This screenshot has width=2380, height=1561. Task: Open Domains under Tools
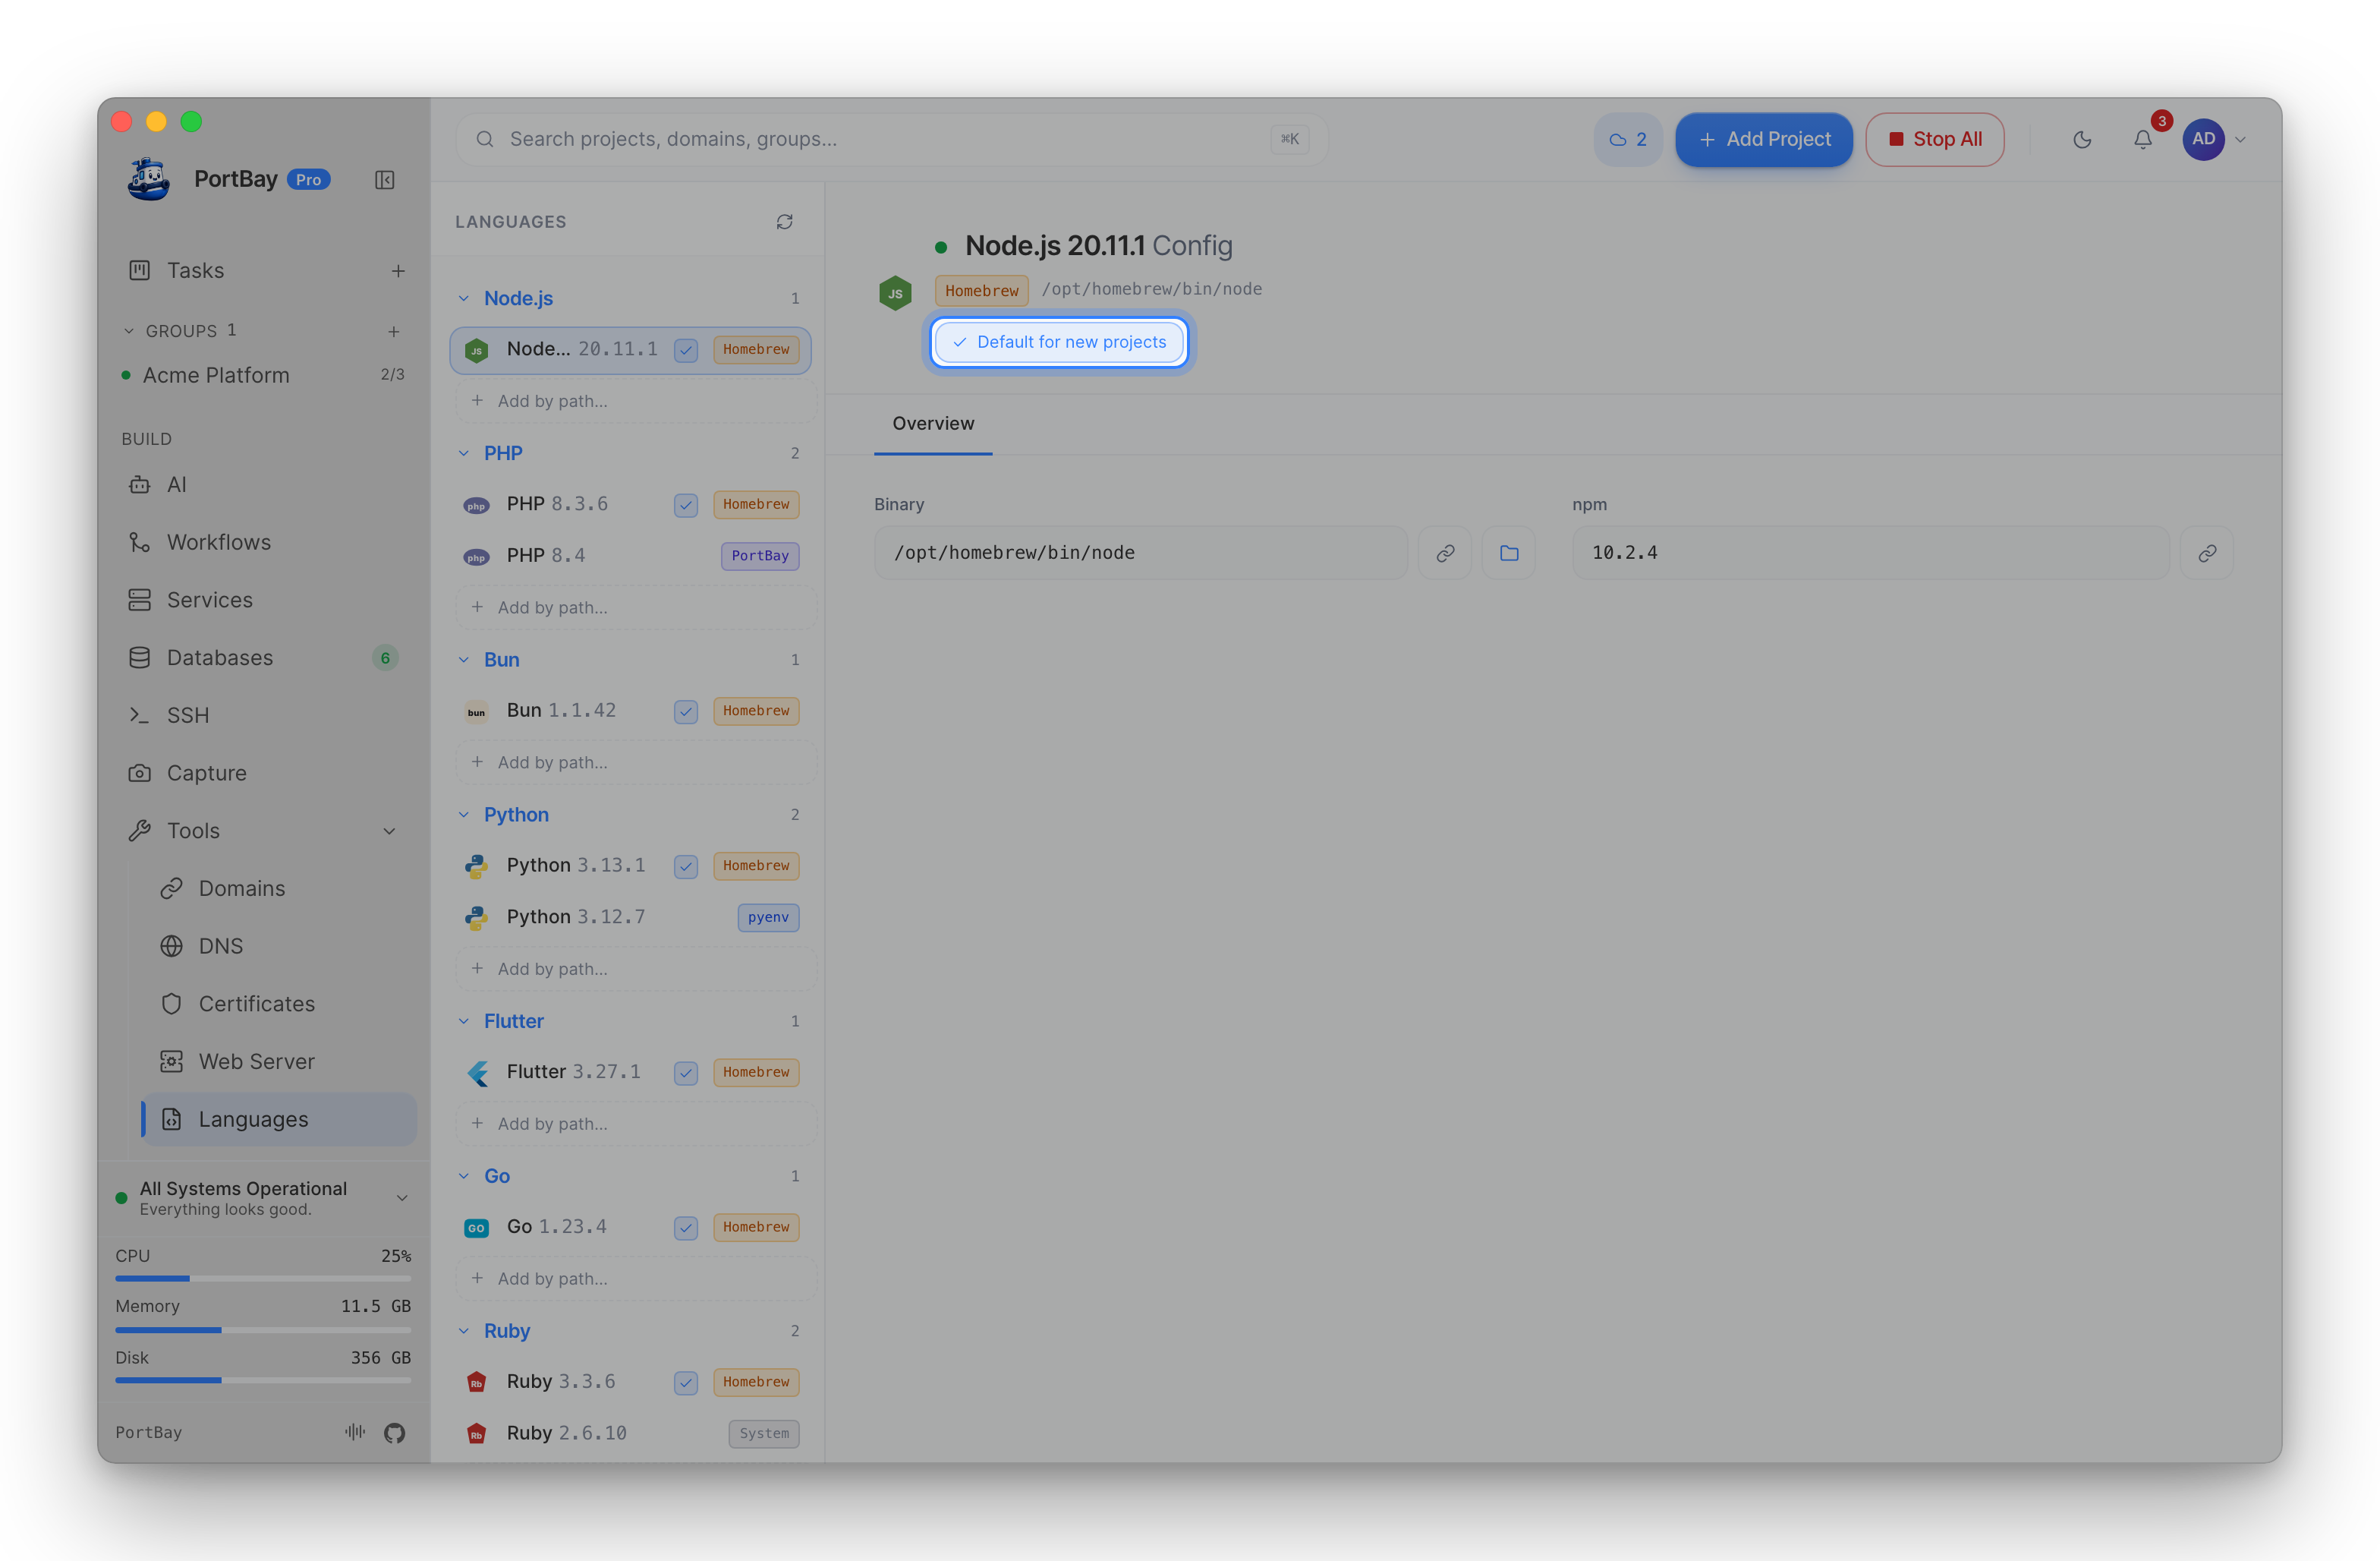[279, 888]
